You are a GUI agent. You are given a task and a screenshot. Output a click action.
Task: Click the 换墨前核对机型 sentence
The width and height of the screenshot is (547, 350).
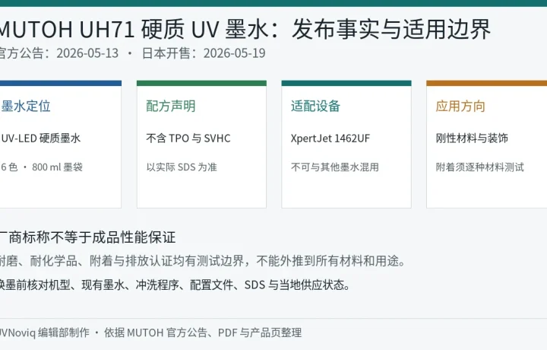point(175,285)
